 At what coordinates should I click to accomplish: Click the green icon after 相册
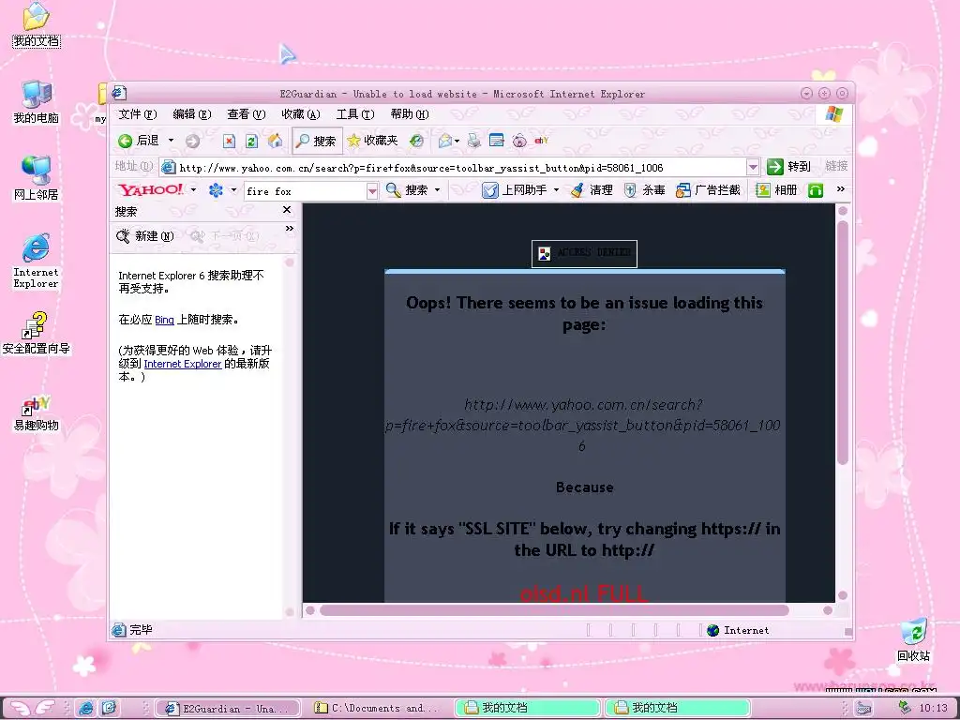[816, 190]
